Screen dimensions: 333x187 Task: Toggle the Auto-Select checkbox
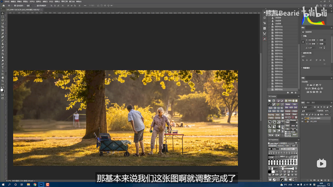pyautogui.click(x=15, y=6)
